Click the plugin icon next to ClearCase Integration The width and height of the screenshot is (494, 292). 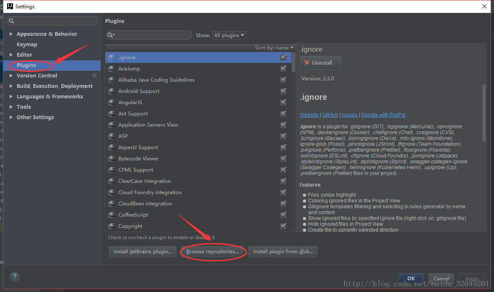coord(111,181)
